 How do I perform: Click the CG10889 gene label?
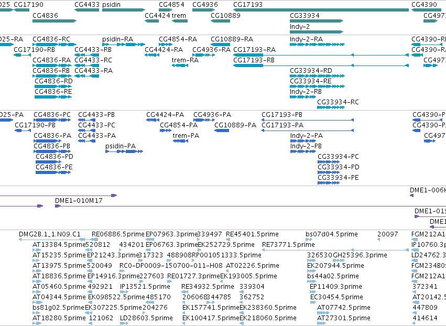[x=225, y=15]
